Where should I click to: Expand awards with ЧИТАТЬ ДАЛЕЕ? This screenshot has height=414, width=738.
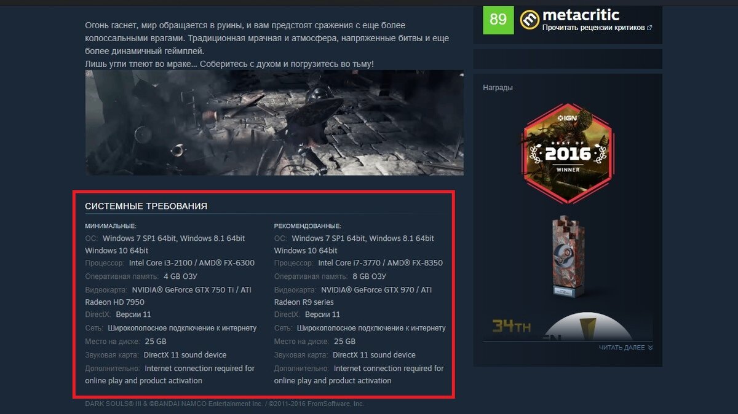pos(626,348)
